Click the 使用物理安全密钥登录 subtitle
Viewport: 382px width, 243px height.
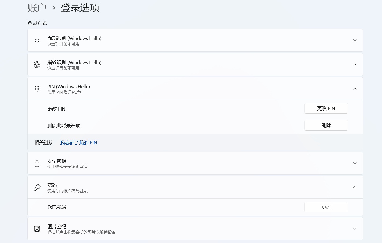pyautogui.click(x=67, y=167)
